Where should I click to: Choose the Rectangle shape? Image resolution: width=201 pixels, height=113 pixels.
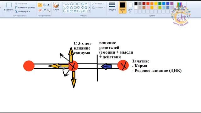coord(75,4)
